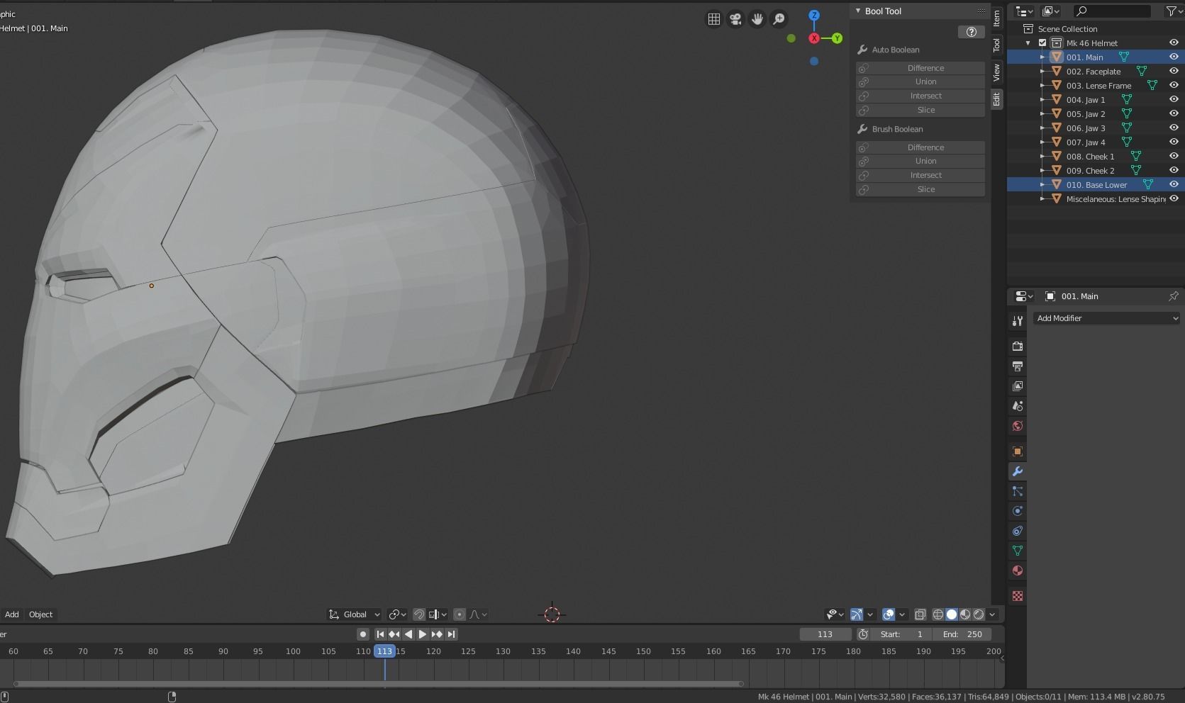Image resolution: width=1185 pixels, height=703 pixels.
Task: Click frame 113 playhead marker on timeline
Action: 384,651
